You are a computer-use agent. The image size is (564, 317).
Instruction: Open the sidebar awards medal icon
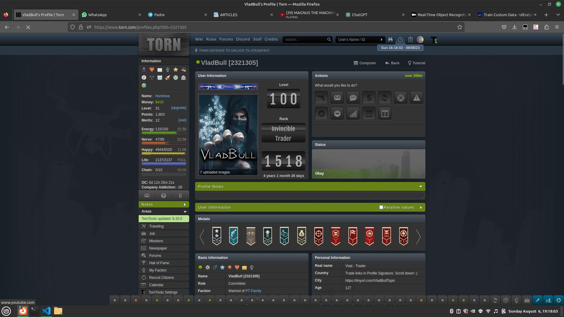point(180,195)
